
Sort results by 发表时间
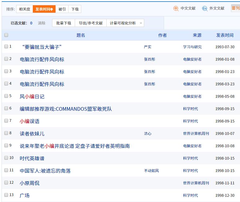(44, 9)
